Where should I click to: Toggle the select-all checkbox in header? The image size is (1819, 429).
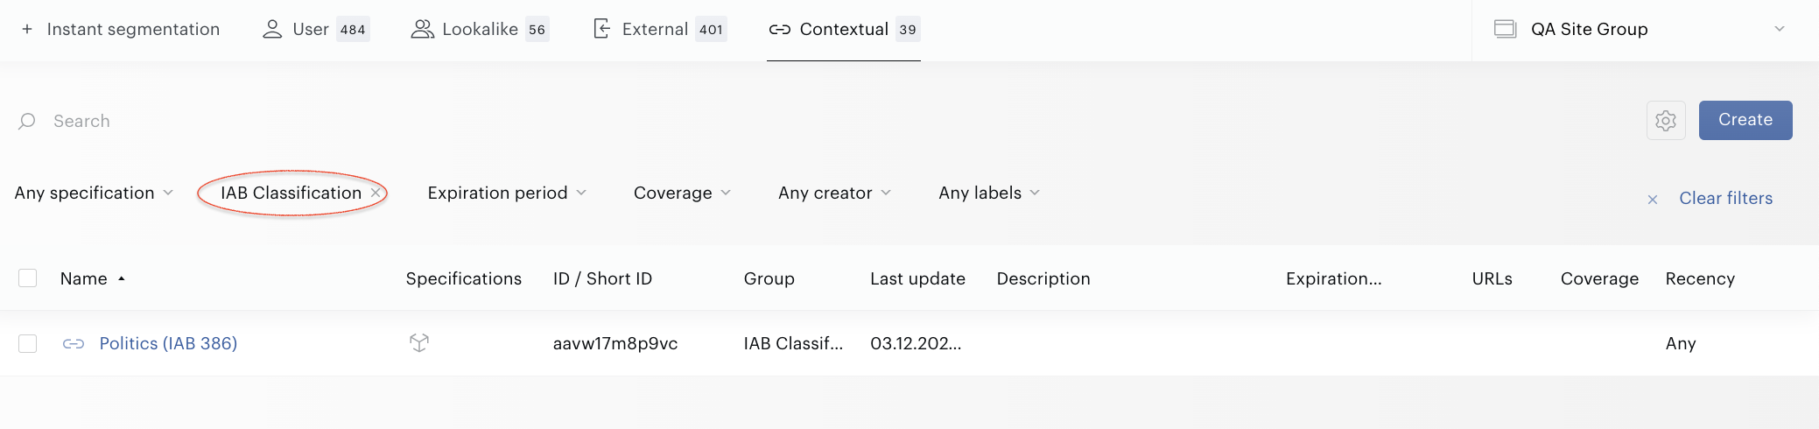coord(28,278)
